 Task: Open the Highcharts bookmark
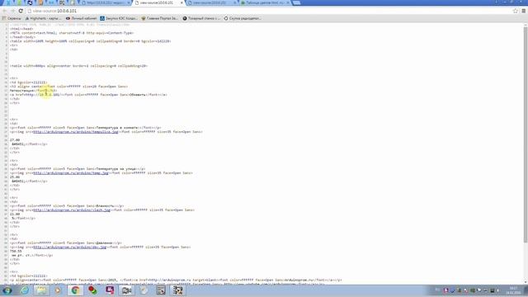point(44,18)
